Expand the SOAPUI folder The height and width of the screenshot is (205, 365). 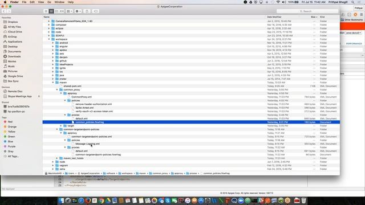pos(49,35)
